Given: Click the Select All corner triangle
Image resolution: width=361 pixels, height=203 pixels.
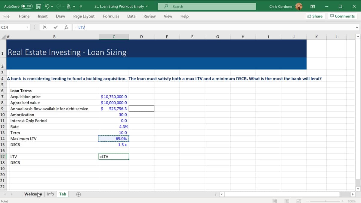Looking at the screenshot, I should pos(4,37).
